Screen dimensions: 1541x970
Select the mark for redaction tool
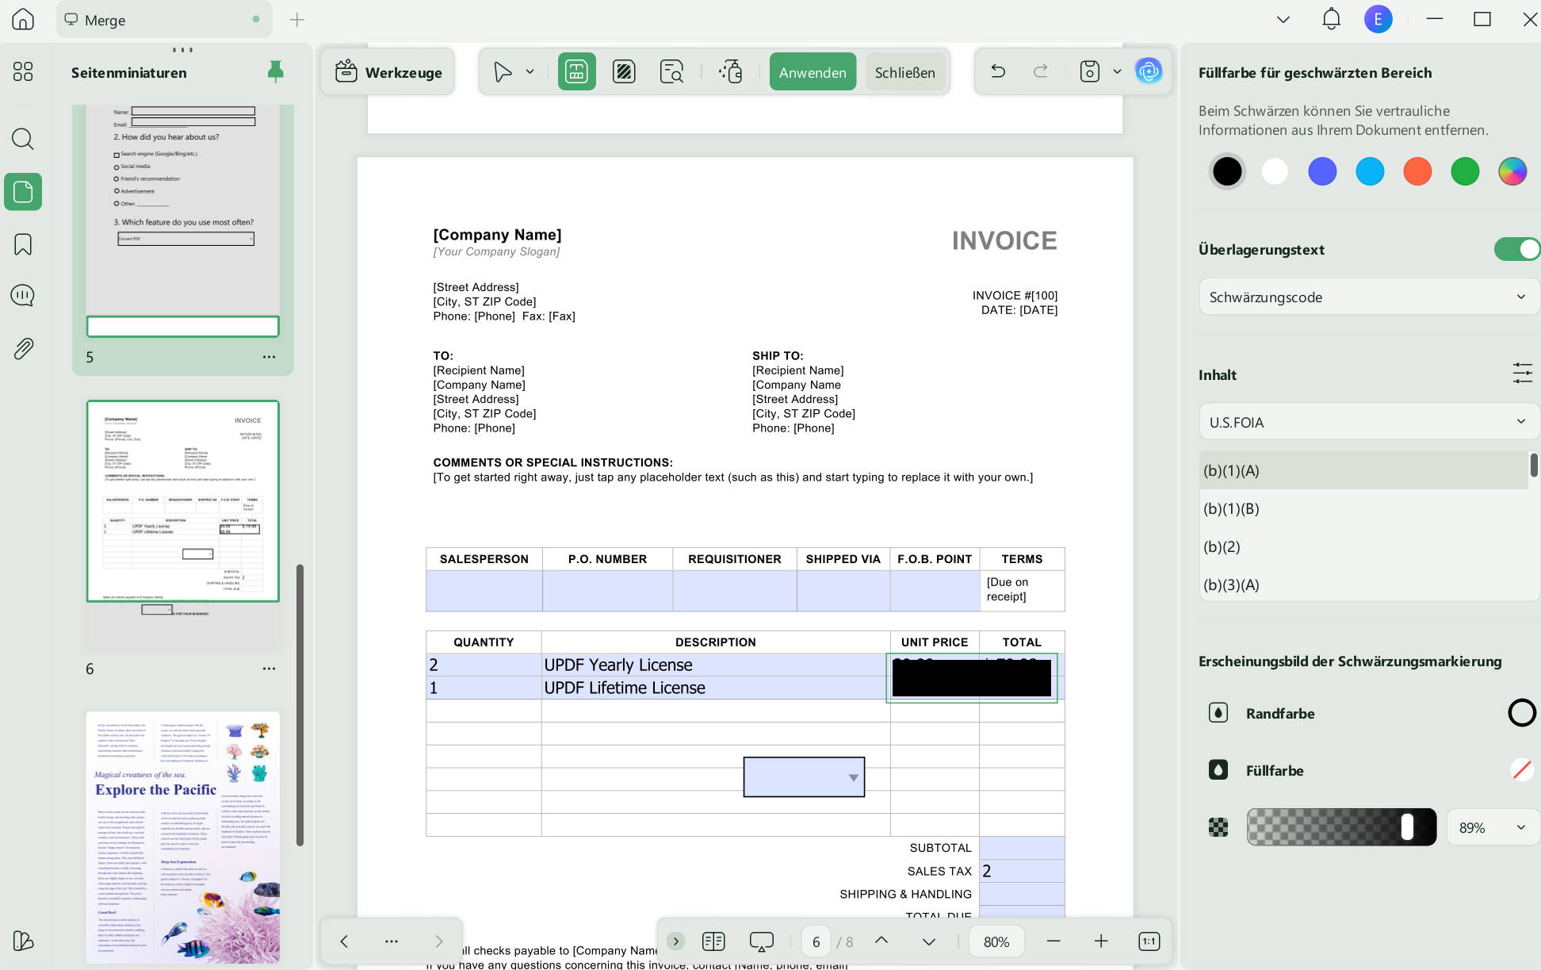click(x=576, y=72)
